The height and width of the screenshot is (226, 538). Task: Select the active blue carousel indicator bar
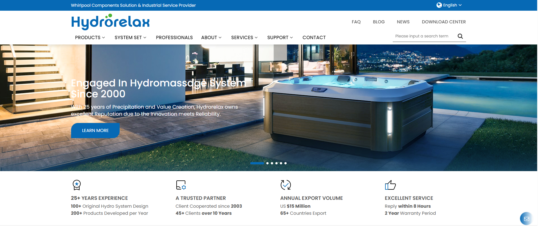click(257, 163)
